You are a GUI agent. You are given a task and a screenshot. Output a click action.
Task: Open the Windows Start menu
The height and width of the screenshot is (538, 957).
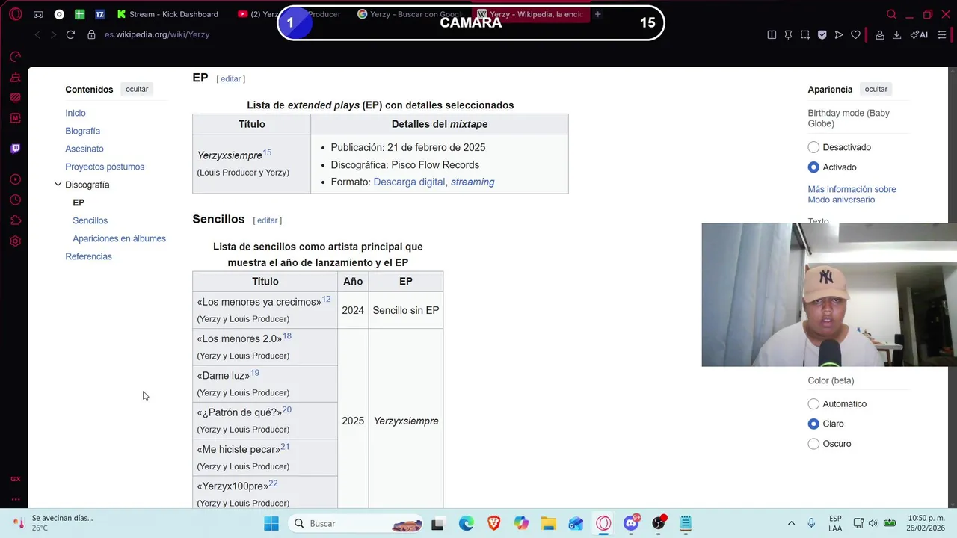(271, 523)
